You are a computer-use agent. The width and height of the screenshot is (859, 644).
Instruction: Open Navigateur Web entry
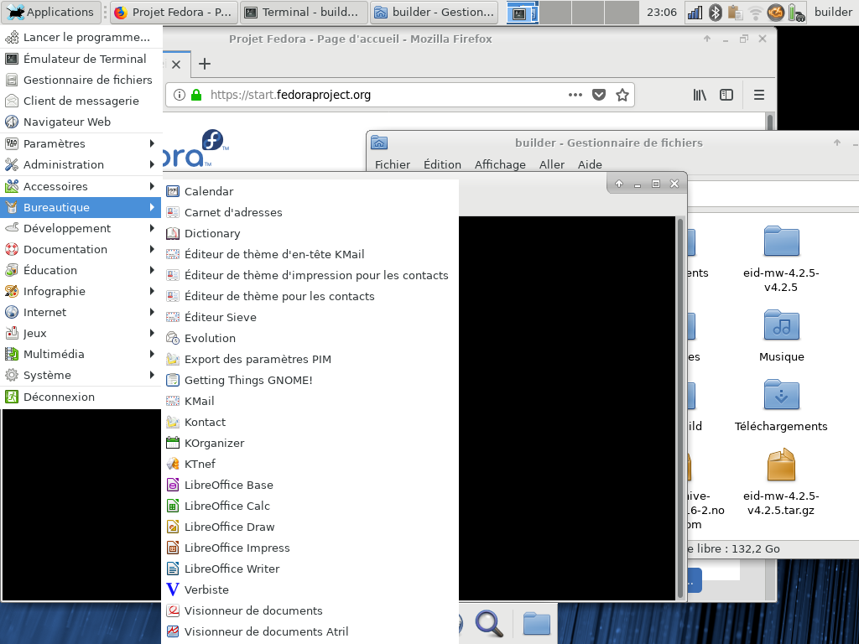[x=81, y=122]
